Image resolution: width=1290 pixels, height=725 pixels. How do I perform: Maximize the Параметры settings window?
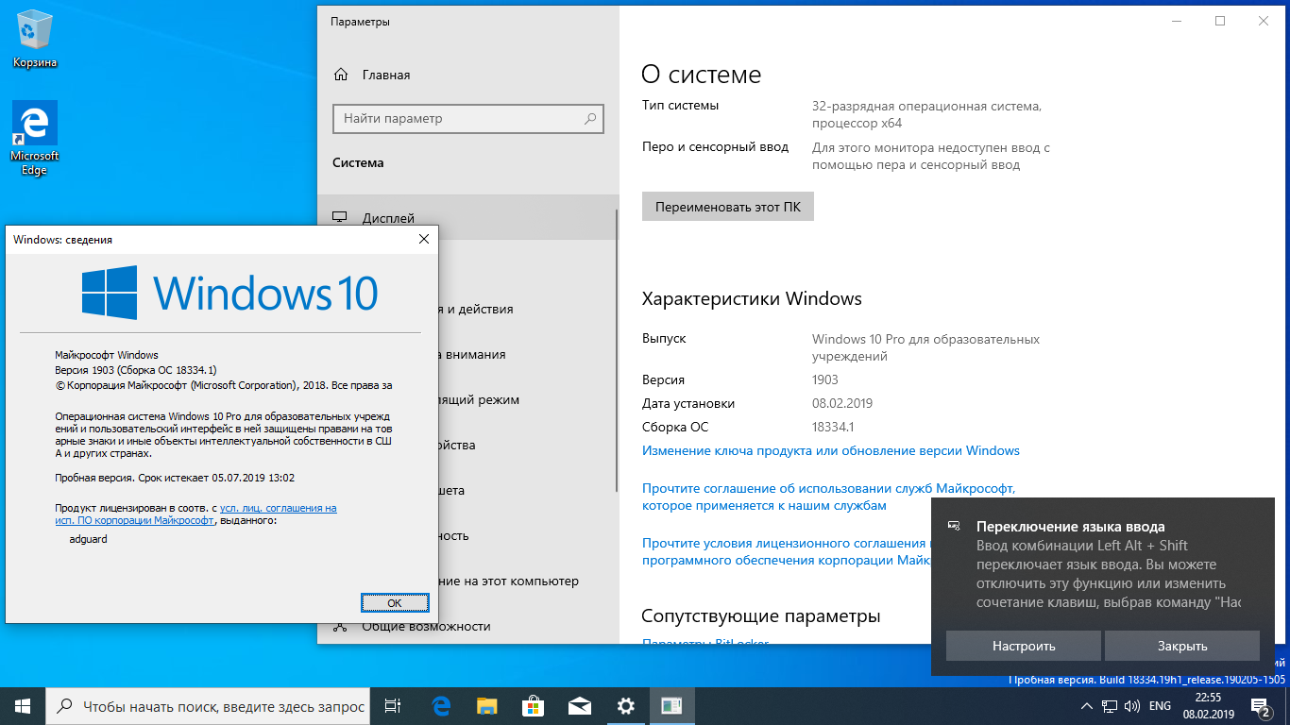(x=1220, y=21)
